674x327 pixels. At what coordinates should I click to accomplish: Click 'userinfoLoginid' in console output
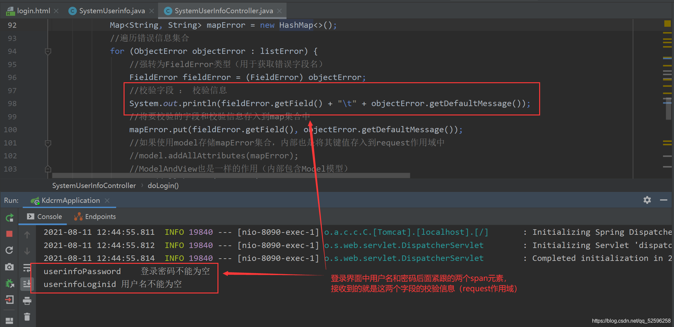(80, 284)
